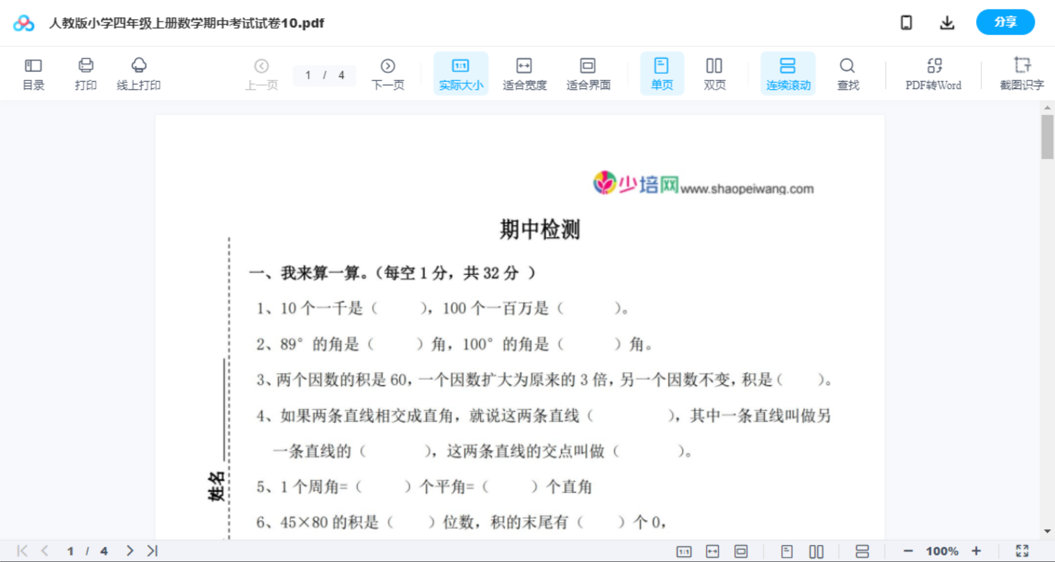Click the 分享 share button
Screen dimensions: 1055x562
(1005, 22)
